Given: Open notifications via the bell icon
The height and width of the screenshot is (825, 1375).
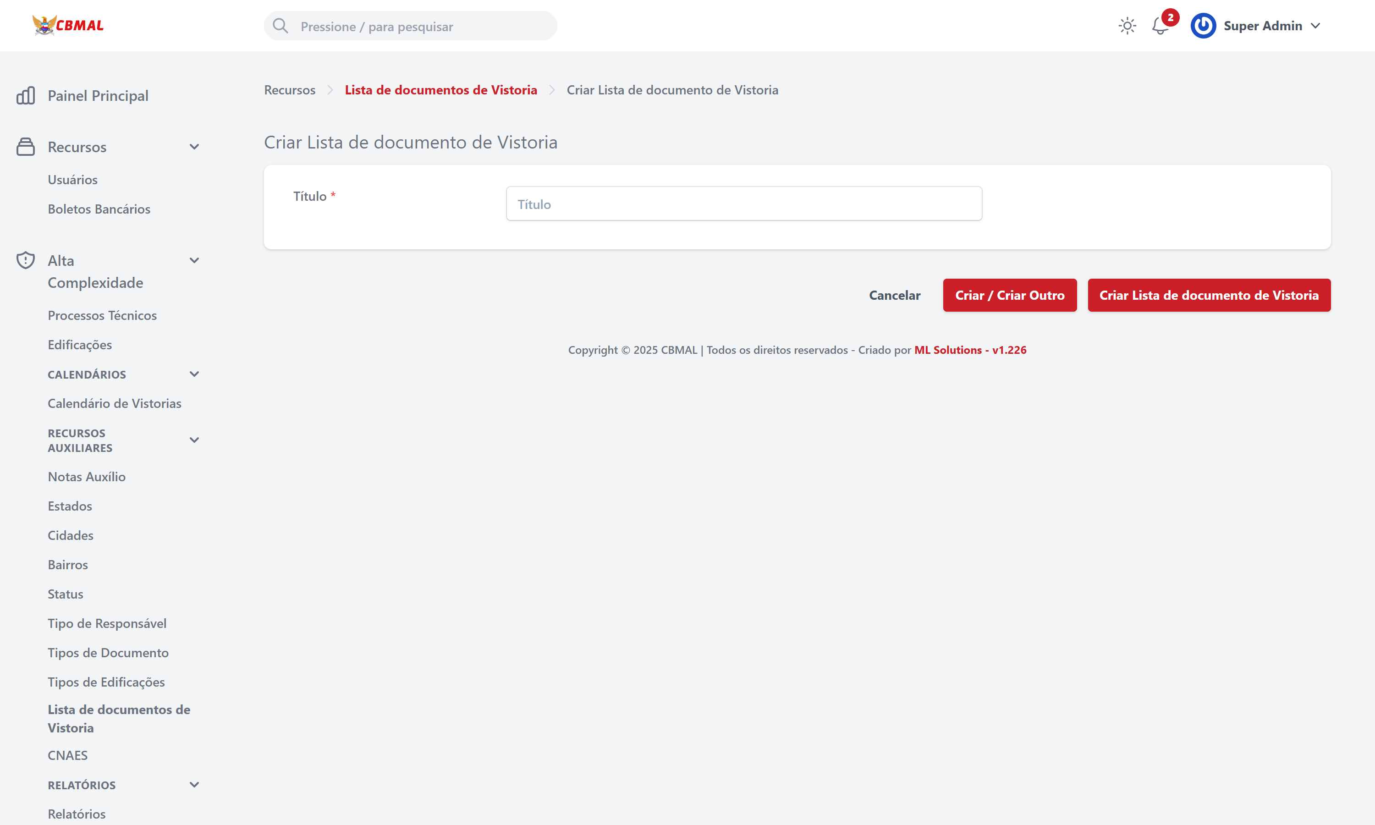Looking at the screenshot, I should [1160, 26].
